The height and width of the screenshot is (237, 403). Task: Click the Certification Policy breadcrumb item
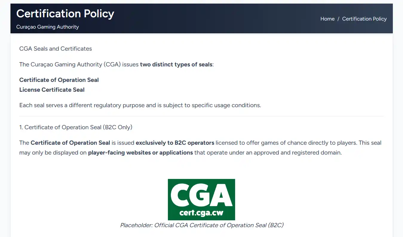coord(364,19)
